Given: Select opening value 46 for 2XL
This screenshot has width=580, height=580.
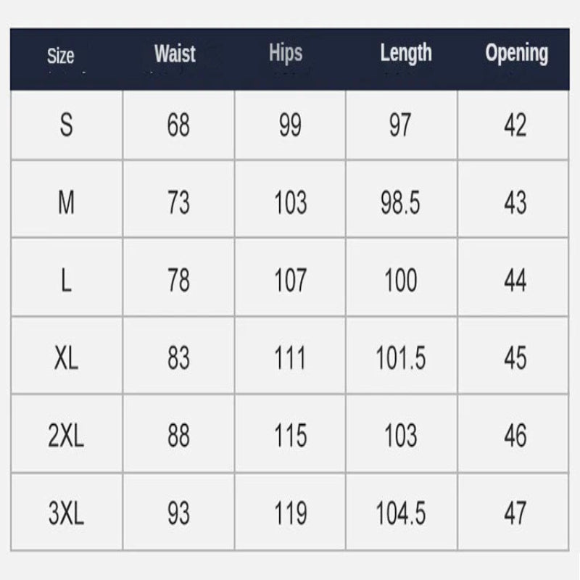Looking at the screenshot, I should 515,436.
